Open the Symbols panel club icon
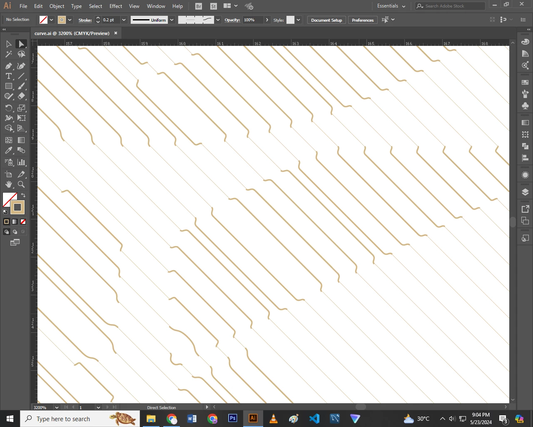Image resolution: width=533 pixels, height=427 pixels. click(525, 106)
